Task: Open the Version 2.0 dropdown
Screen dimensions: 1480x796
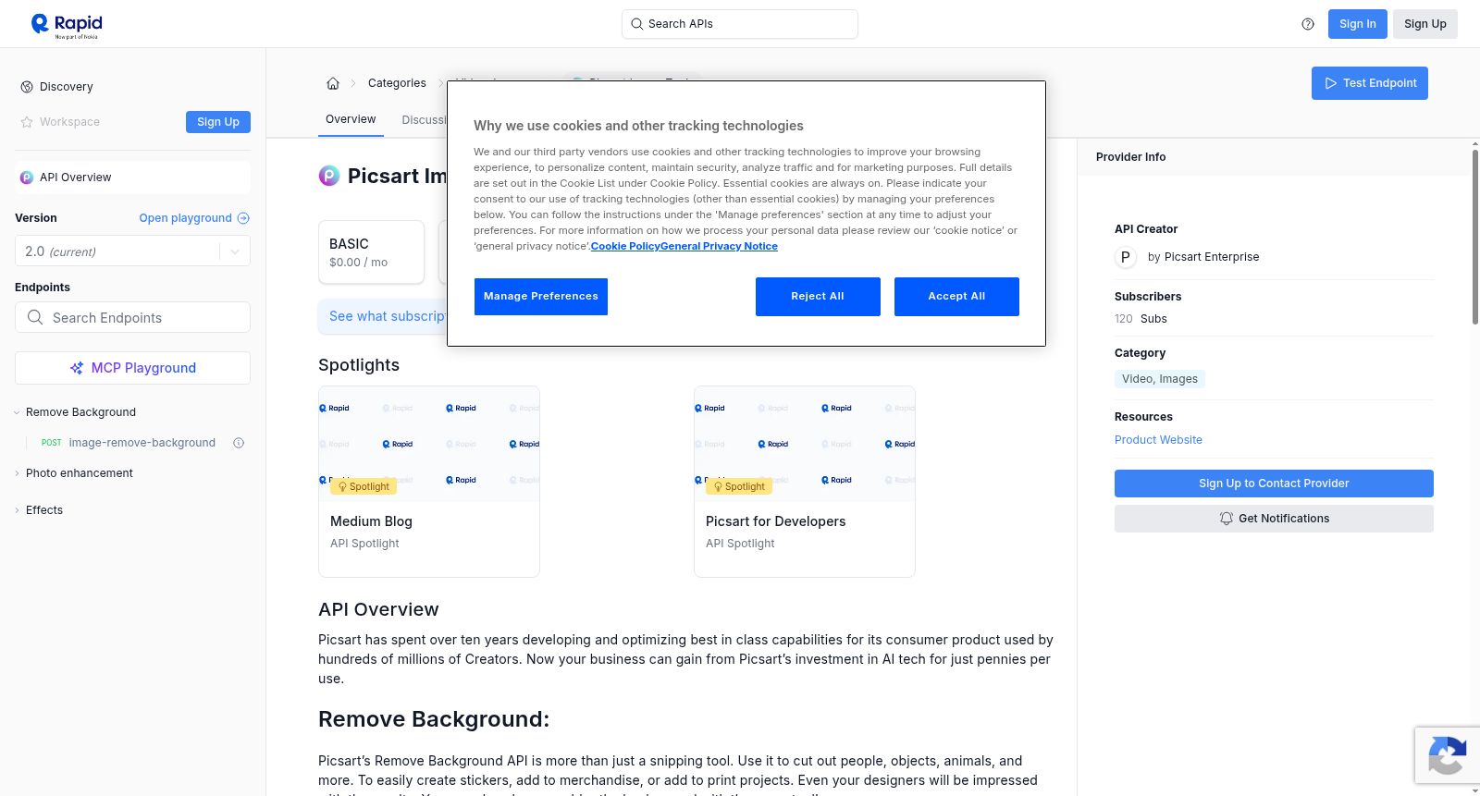Action: 132,251
